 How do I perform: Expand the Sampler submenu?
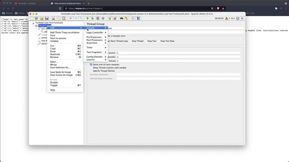point(96,28)
